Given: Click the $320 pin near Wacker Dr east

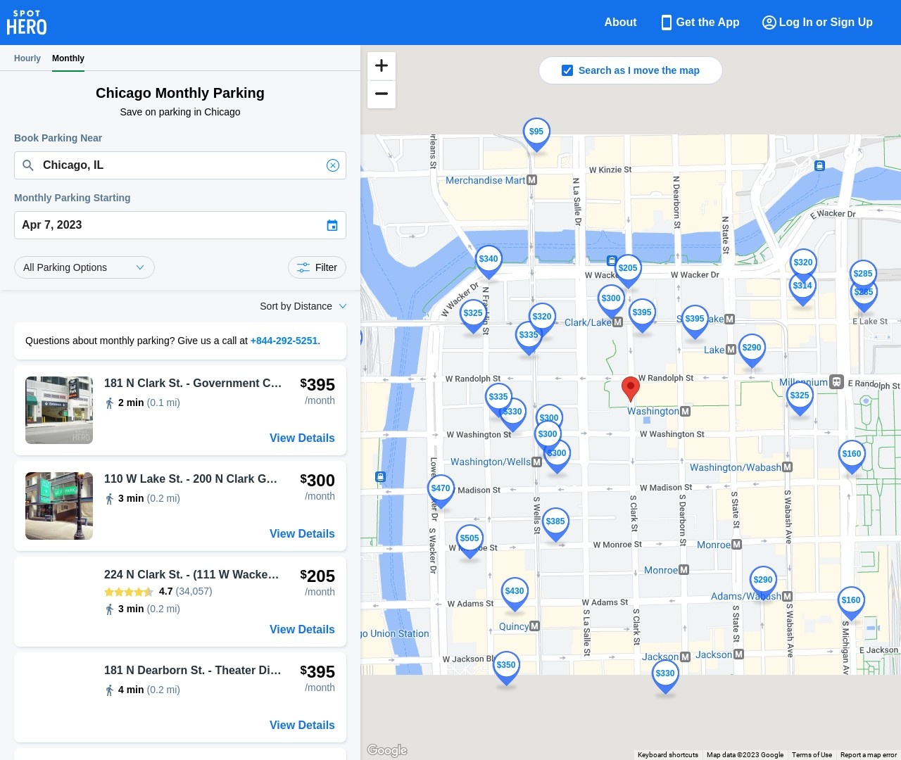Looking at the screenshot, I should [803, 262].
